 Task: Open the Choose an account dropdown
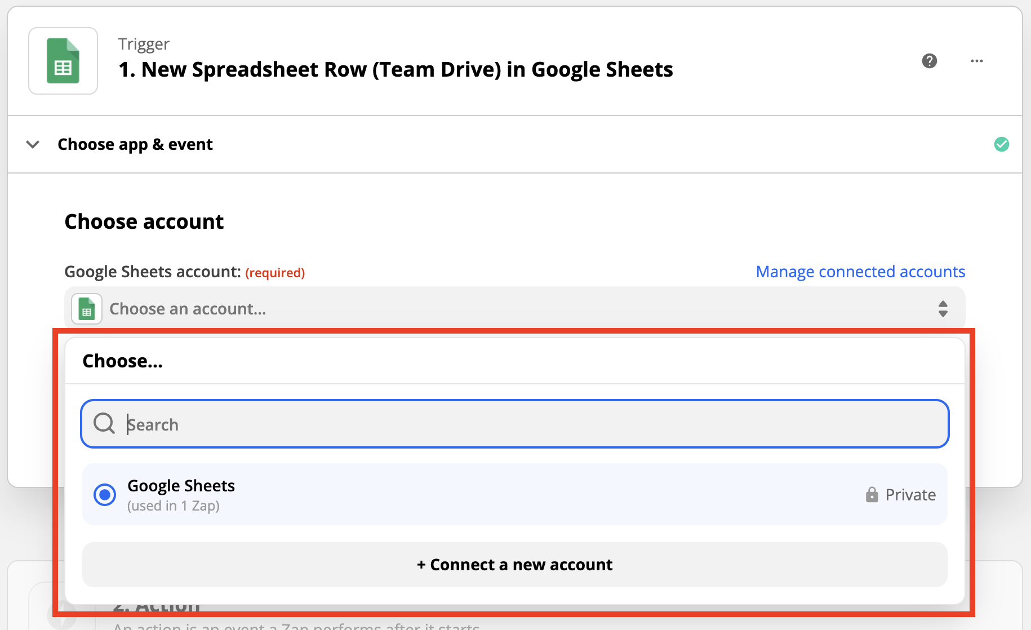click(515, 309)
